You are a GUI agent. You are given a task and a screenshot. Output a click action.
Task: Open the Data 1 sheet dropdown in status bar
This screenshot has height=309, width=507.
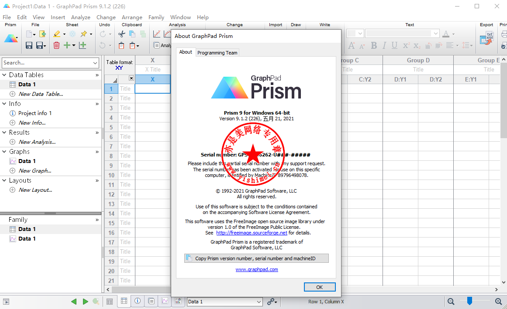coord(259,302)
